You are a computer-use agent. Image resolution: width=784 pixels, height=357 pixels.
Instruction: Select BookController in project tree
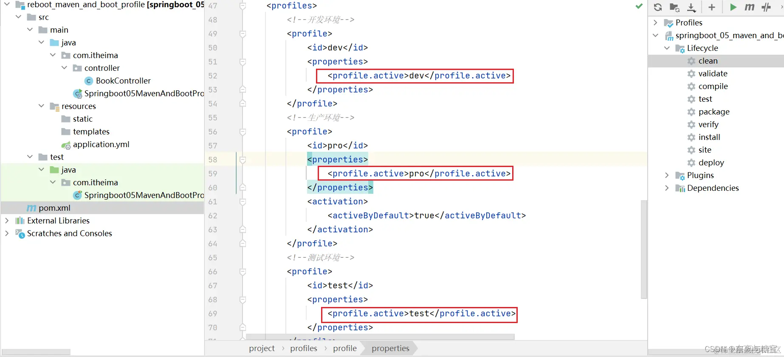(x=123, y=81)
